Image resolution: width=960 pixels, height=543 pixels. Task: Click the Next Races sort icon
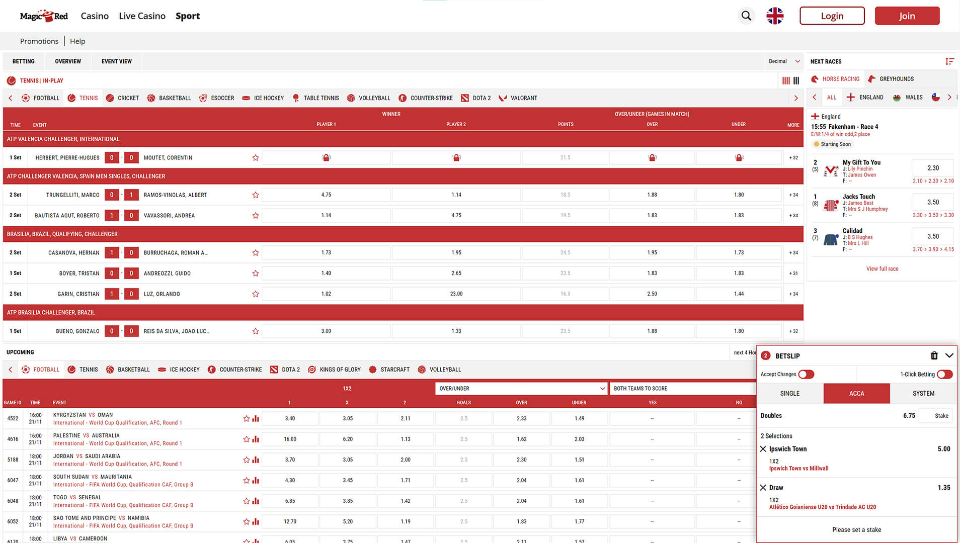click(x=949, y=61)
